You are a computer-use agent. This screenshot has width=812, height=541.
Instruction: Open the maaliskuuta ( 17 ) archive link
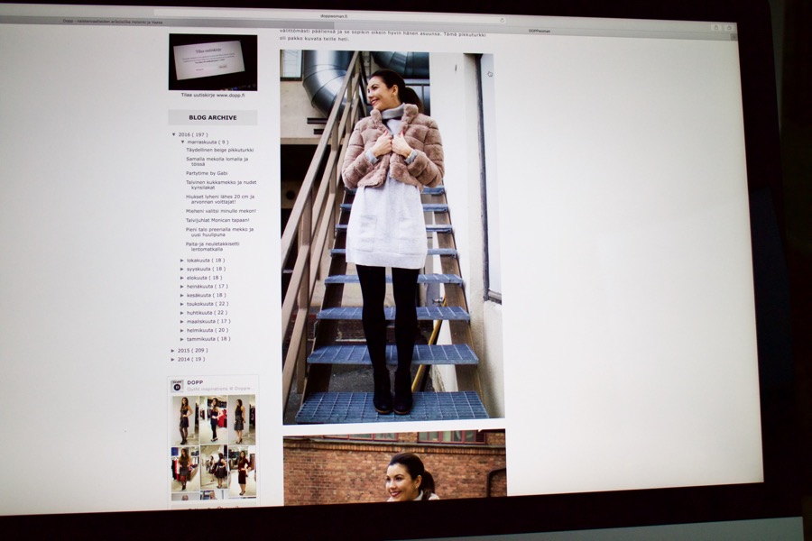pyautogui.click(x=208, y=322)
